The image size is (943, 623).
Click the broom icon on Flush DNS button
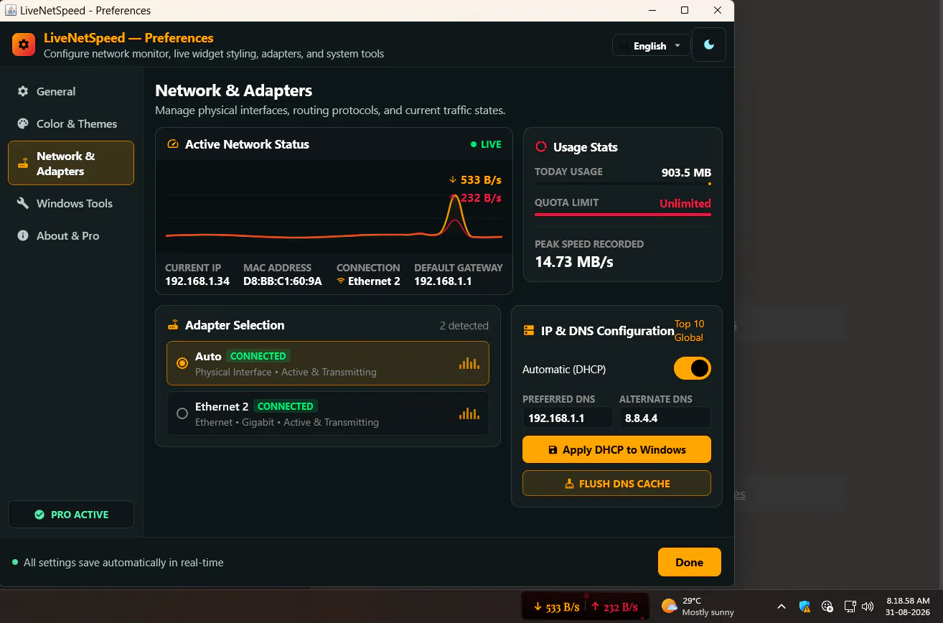570,484
